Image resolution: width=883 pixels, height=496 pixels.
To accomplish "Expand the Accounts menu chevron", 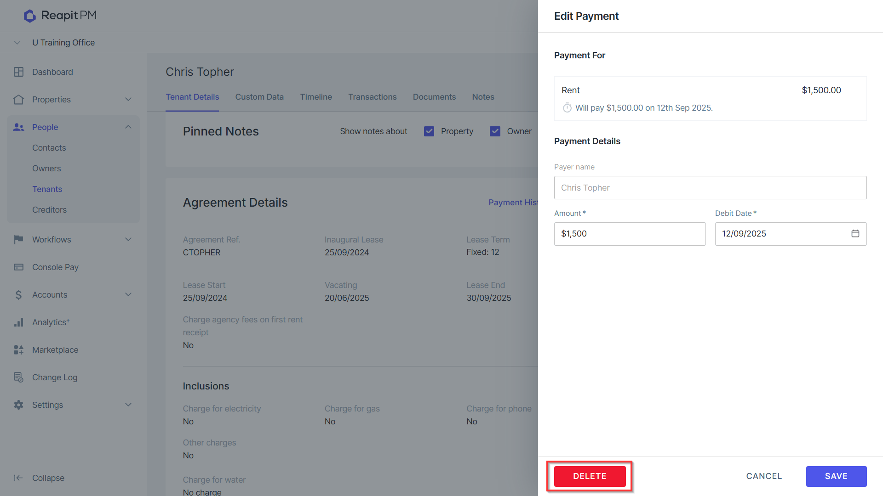I will [x=128, y=295].
